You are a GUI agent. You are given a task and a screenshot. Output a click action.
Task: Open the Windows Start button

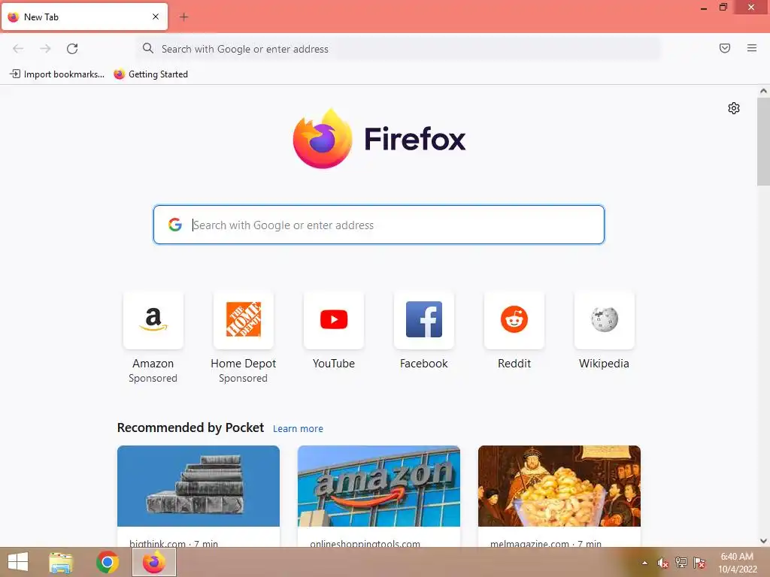tap(18, 562)
